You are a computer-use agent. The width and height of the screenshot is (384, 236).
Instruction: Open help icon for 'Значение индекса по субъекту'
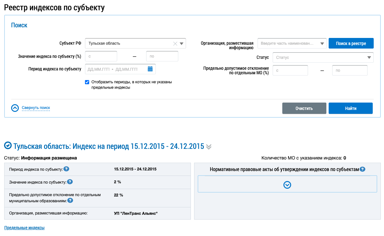coord(70,182)
